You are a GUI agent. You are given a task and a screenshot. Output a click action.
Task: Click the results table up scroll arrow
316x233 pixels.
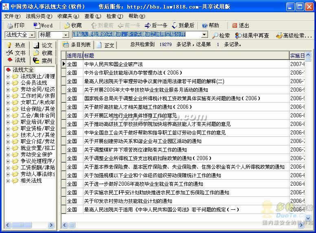click(308, 55)
